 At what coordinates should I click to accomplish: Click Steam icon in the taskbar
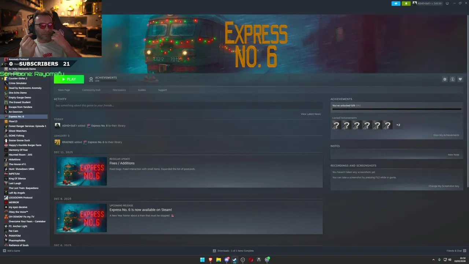(x=234, y=260)
